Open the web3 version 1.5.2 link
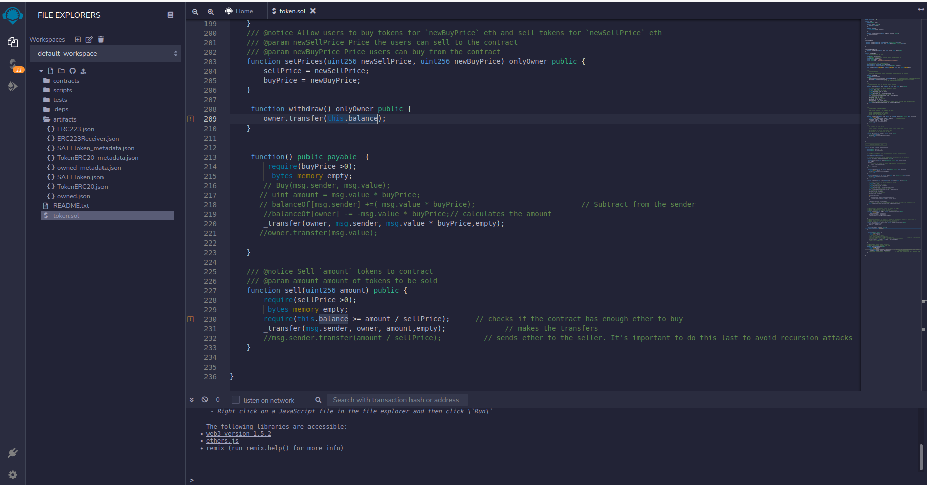 (x=238, y=434)
